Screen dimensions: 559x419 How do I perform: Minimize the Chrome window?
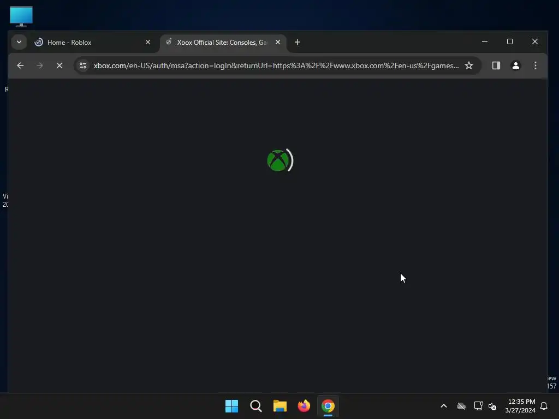pyautogui.click(x=485, y=41)
